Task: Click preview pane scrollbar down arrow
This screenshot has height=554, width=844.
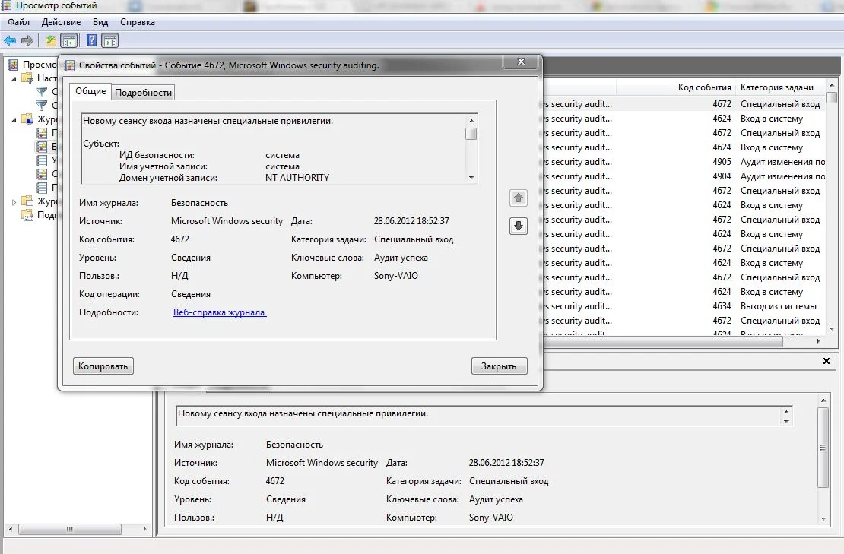Action: [823, 518]
